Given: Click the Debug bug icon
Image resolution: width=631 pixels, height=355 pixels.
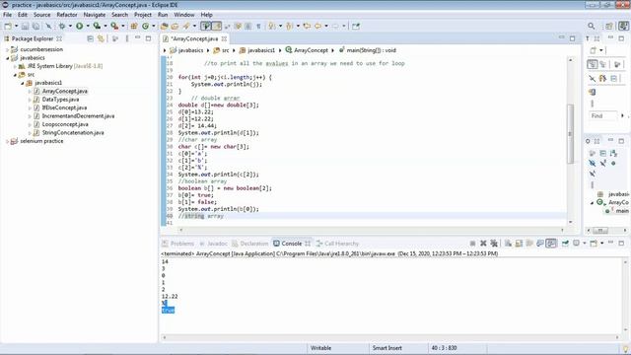Looking at the screenshot, I should tap(62, 27).
